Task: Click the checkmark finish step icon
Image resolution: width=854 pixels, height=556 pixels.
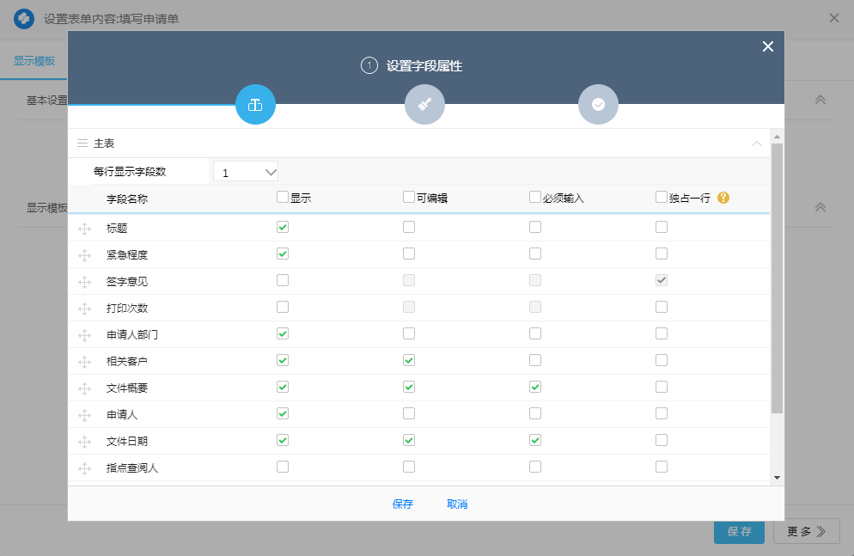Action: point(598,105)
